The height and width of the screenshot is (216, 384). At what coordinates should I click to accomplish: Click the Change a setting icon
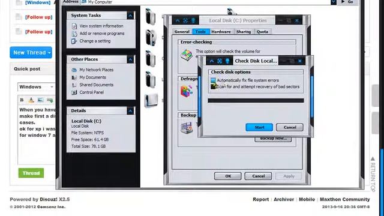74,41
